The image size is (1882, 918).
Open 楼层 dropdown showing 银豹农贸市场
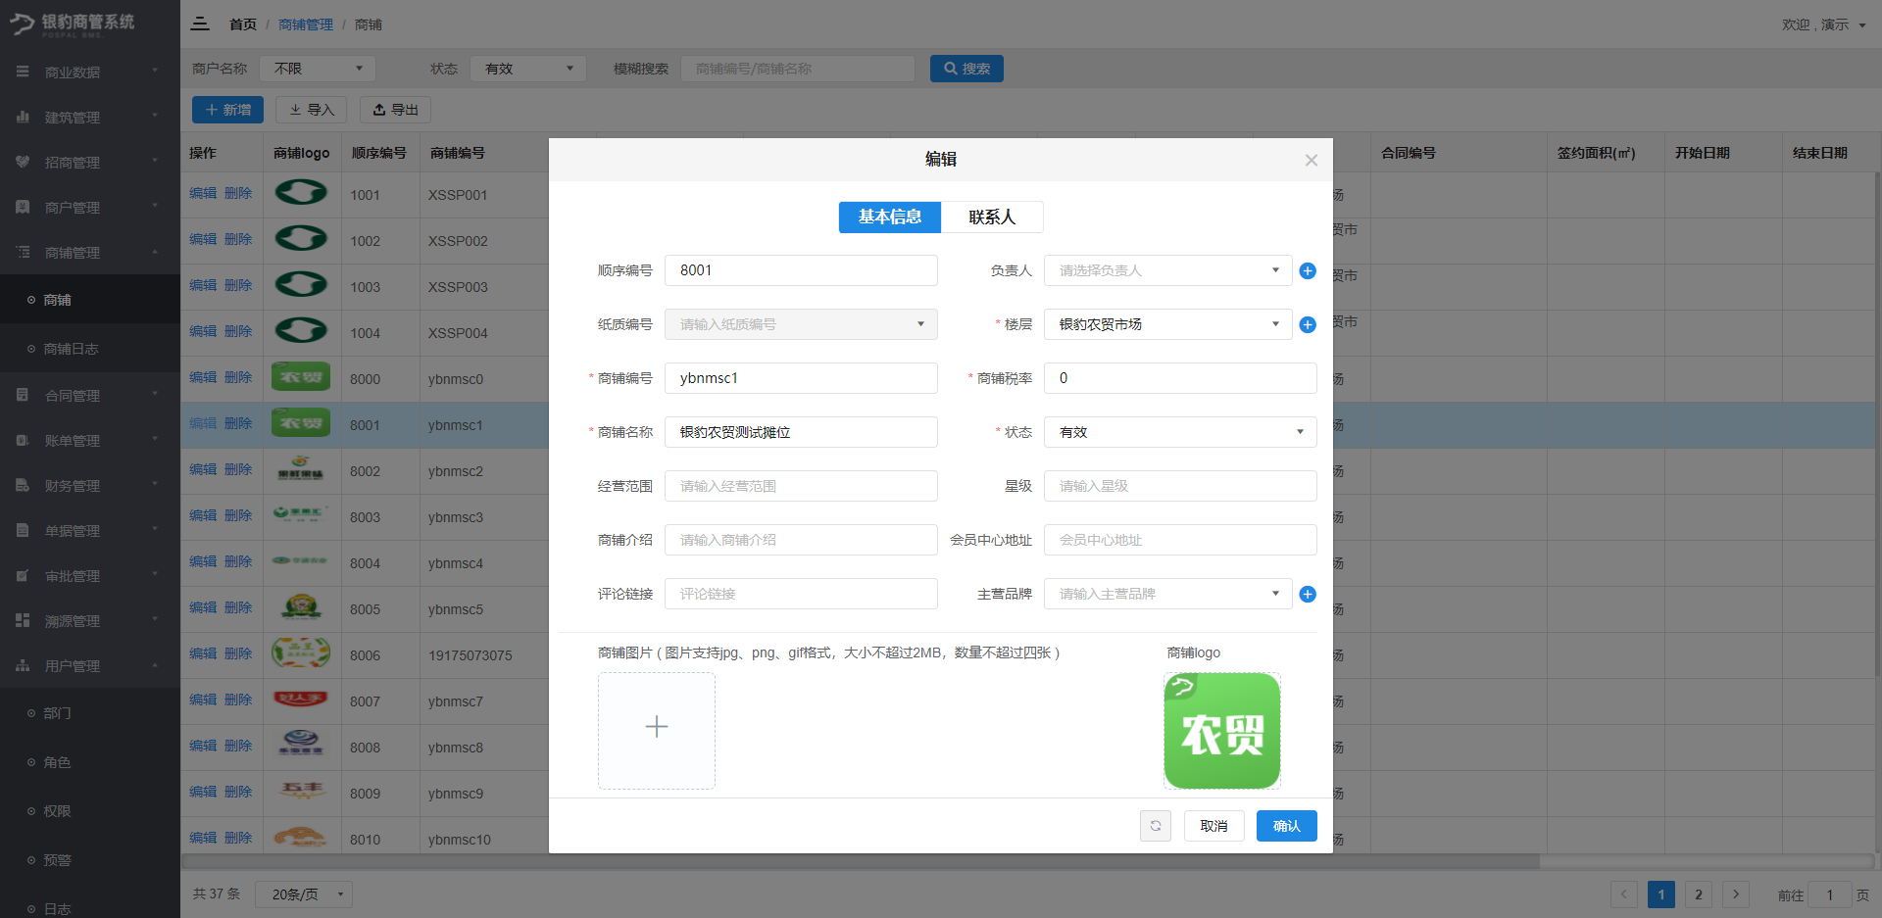click(1167, 324)
